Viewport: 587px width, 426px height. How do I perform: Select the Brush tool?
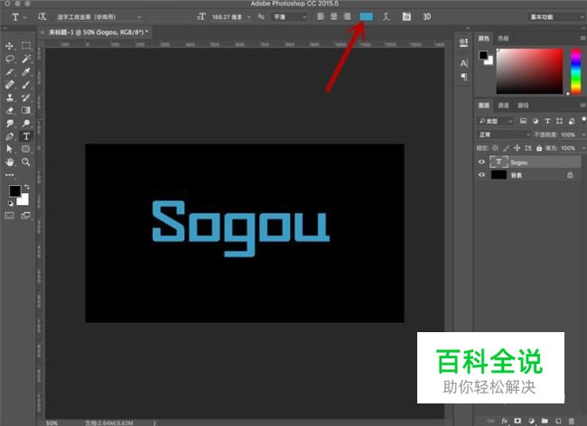tap(26, 85)
